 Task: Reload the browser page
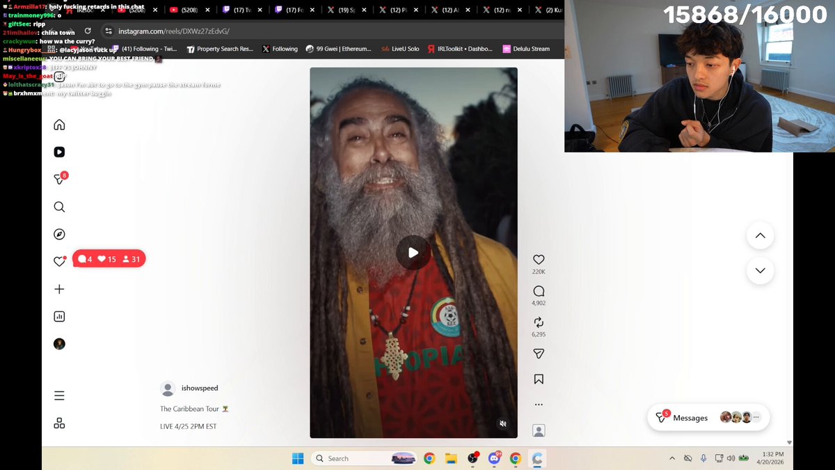click(88, 31)
